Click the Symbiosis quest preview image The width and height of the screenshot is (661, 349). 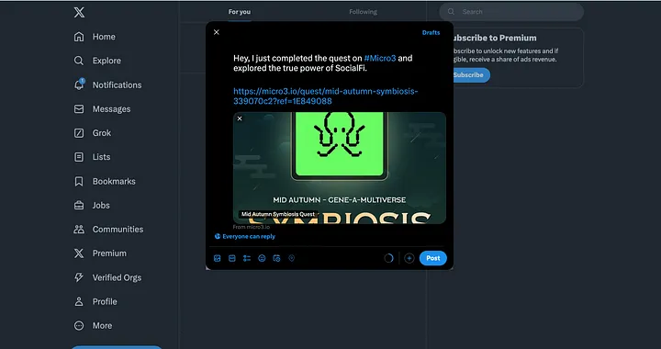pyautogui.click(x=340, y=168)
